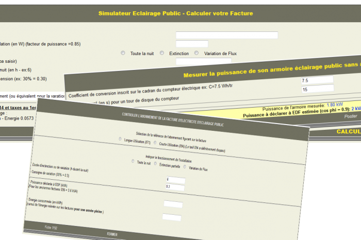The width and height of the screenshot is (361, 240).
Task: Click the wide top input field in Simulateur form
Action: [x=227, y=35]
